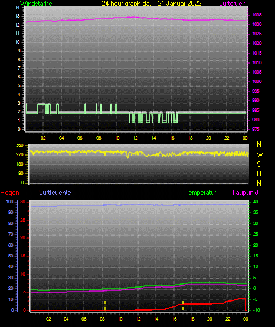
Task: Click the title '24 hour graph day : 21 Januar 2022'
Action: (x=152, y=4)
